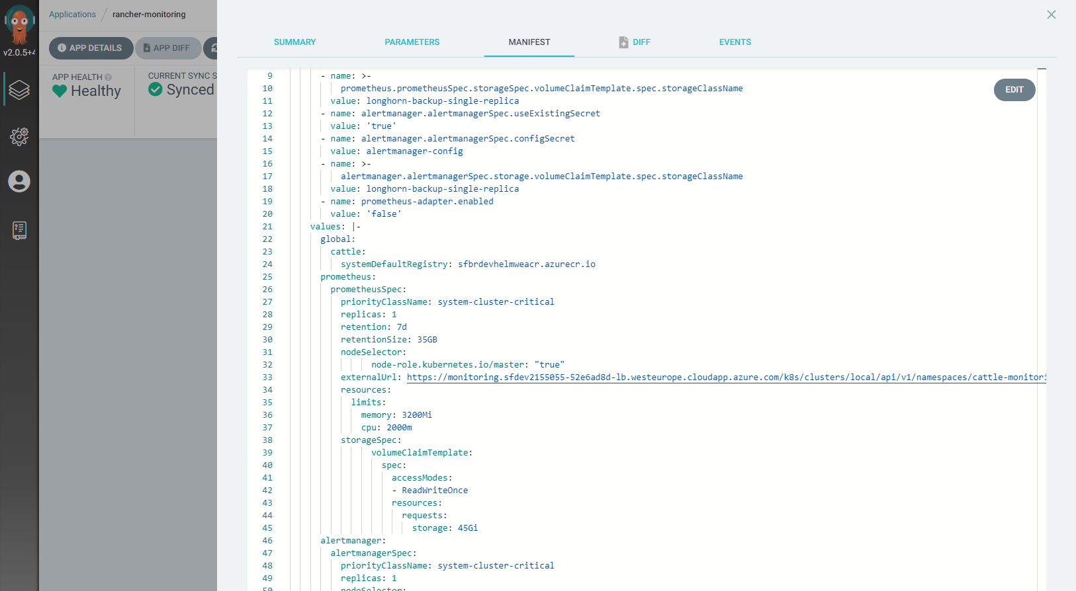1076x591 pixels.
Task: Click 'prometheusSpec:' on line 26
Action: (369, 290)
